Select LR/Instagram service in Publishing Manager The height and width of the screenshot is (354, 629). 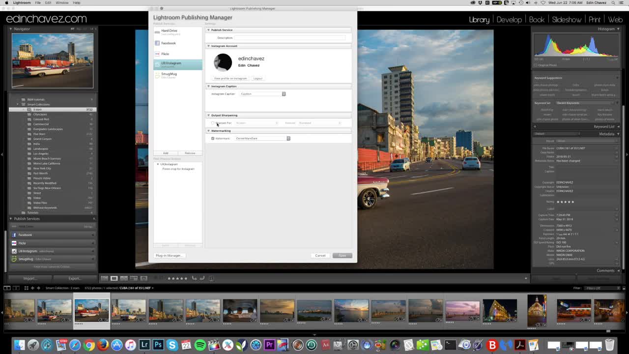point(177,64)
